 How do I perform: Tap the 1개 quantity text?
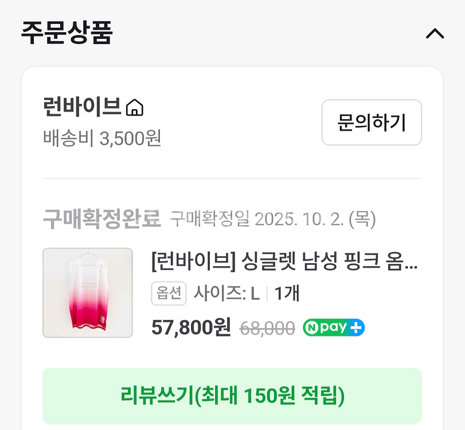tap(287, 294)
